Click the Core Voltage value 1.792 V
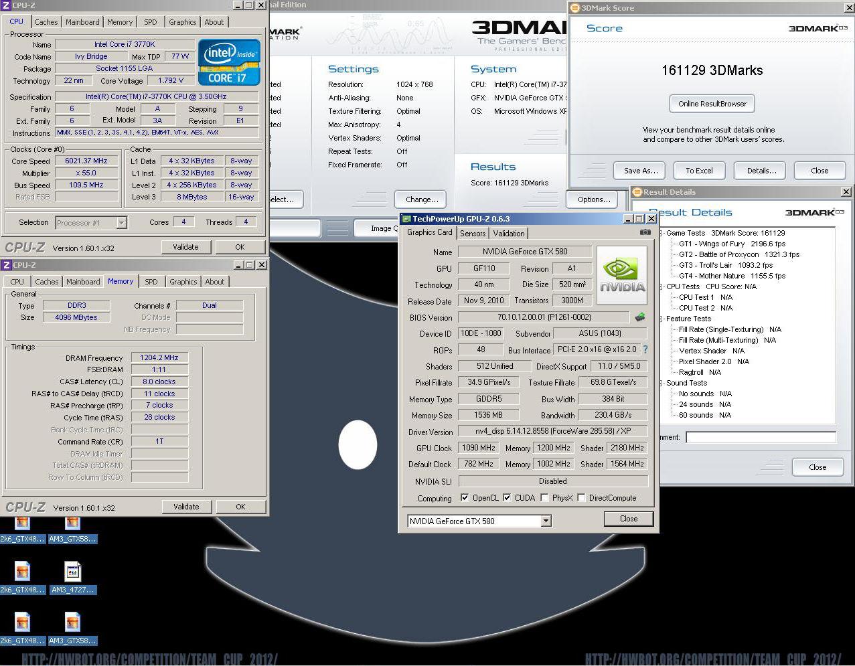This screenshot has width=855, height=666. (171, 80)
